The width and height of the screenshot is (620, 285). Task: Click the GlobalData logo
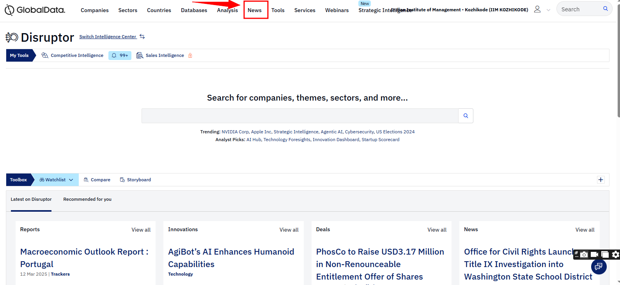click(x=35, y=10)
